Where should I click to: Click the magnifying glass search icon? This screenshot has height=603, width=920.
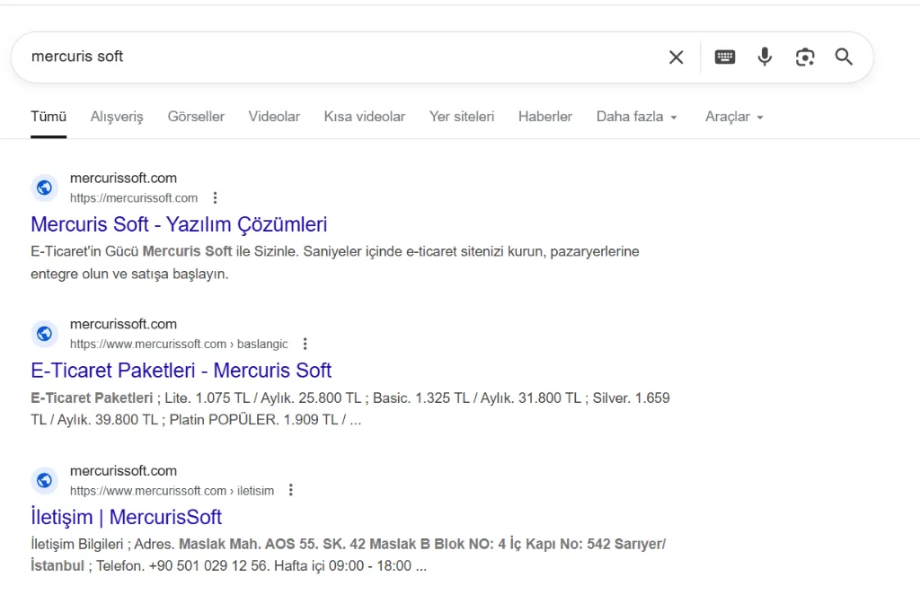[x=844, y=57]
